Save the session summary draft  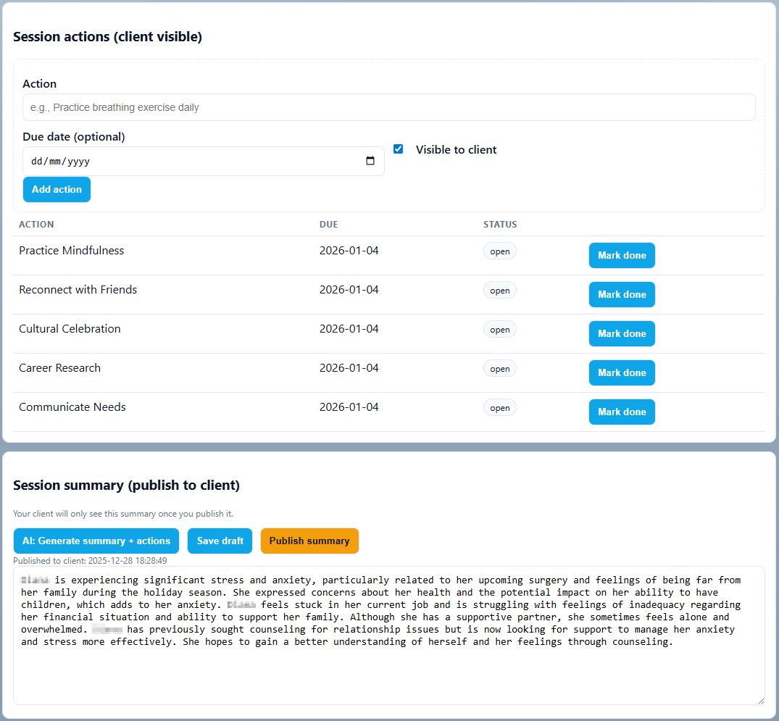pos(220,541)
